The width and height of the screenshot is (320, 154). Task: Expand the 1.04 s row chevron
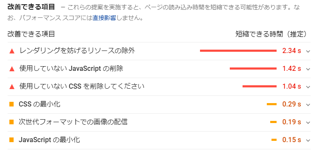[x=308, y=87]
